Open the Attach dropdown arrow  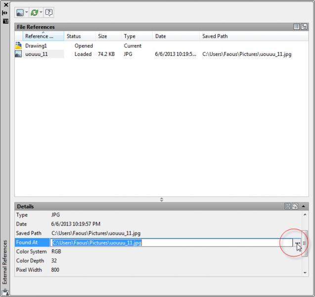click(27, 12)
